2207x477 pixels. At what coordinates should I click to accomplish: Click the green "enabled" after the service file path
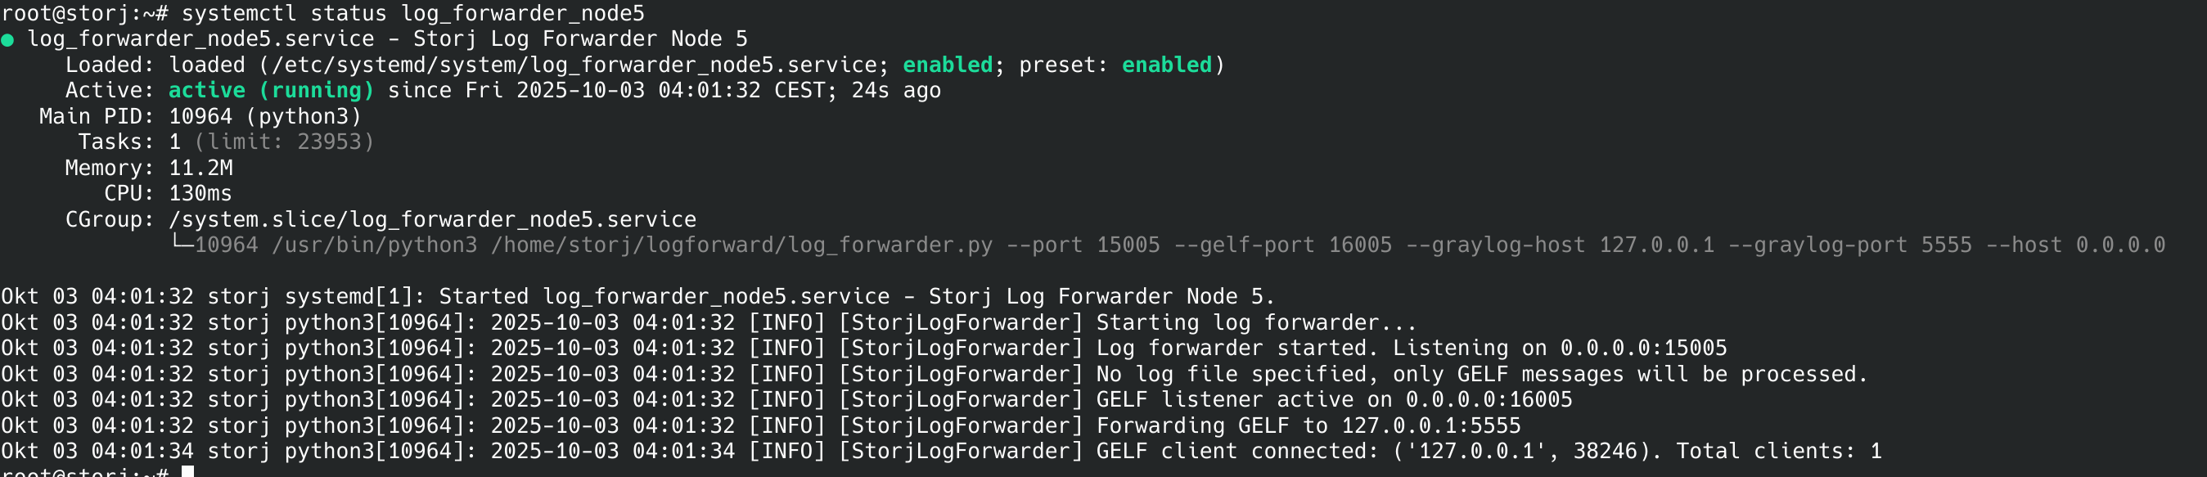coord(948,65)
